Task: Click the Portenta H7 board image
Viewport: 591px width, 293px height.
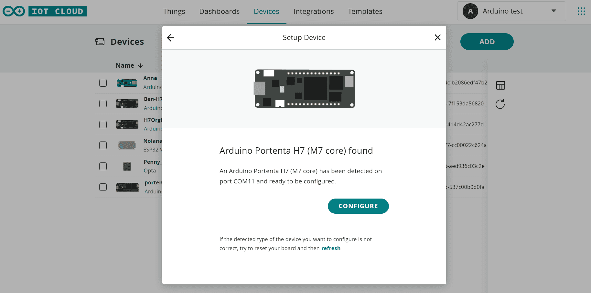Action: click(305, 89)
